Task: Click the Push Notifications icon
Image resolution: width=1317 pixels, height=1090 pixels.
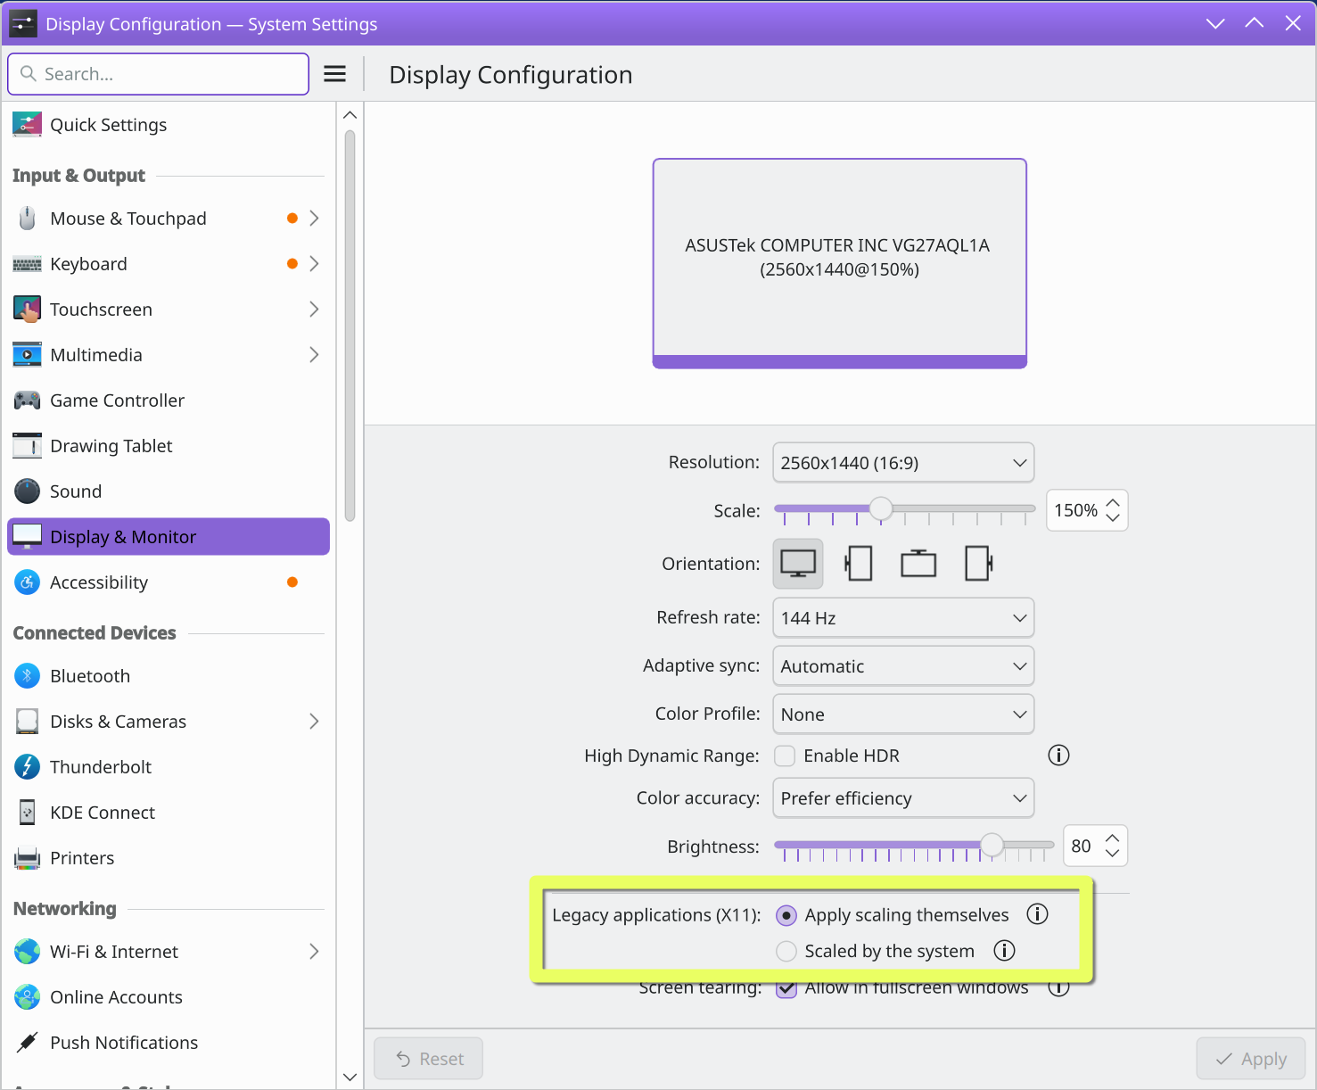Action: pos(27,1043)
